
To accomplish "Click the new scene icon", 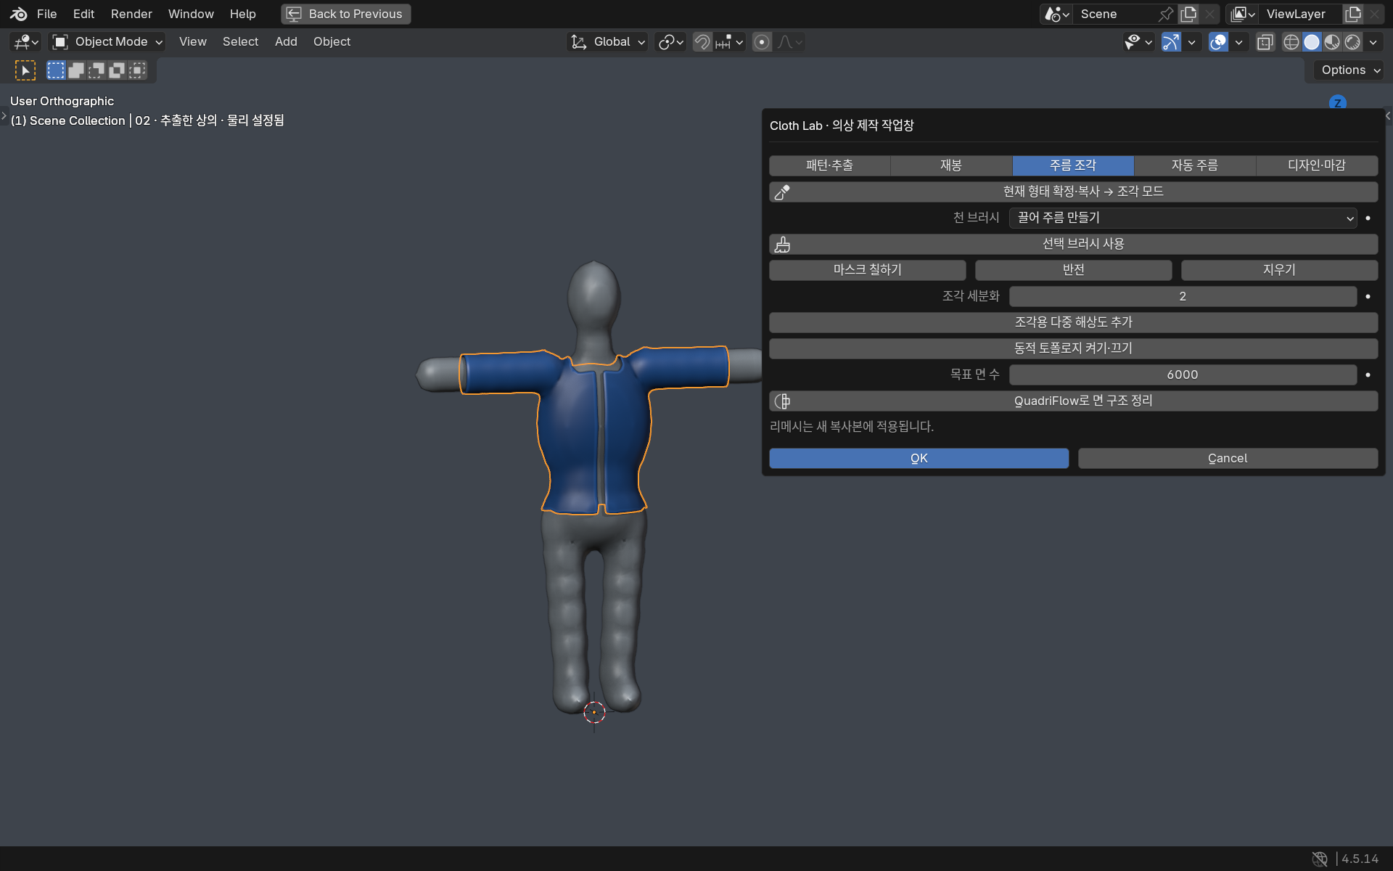I will [1188, 14].
